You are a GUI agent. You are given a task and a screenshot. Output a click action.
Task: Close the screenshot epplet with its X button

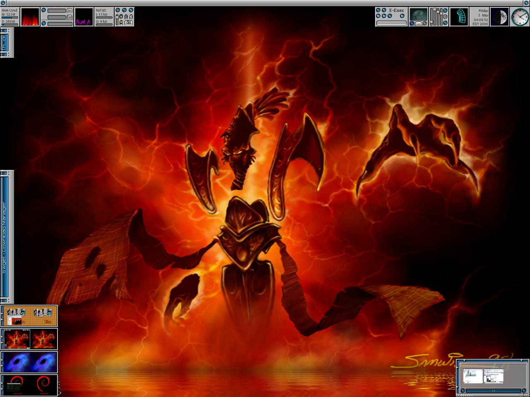pos(118,10)
